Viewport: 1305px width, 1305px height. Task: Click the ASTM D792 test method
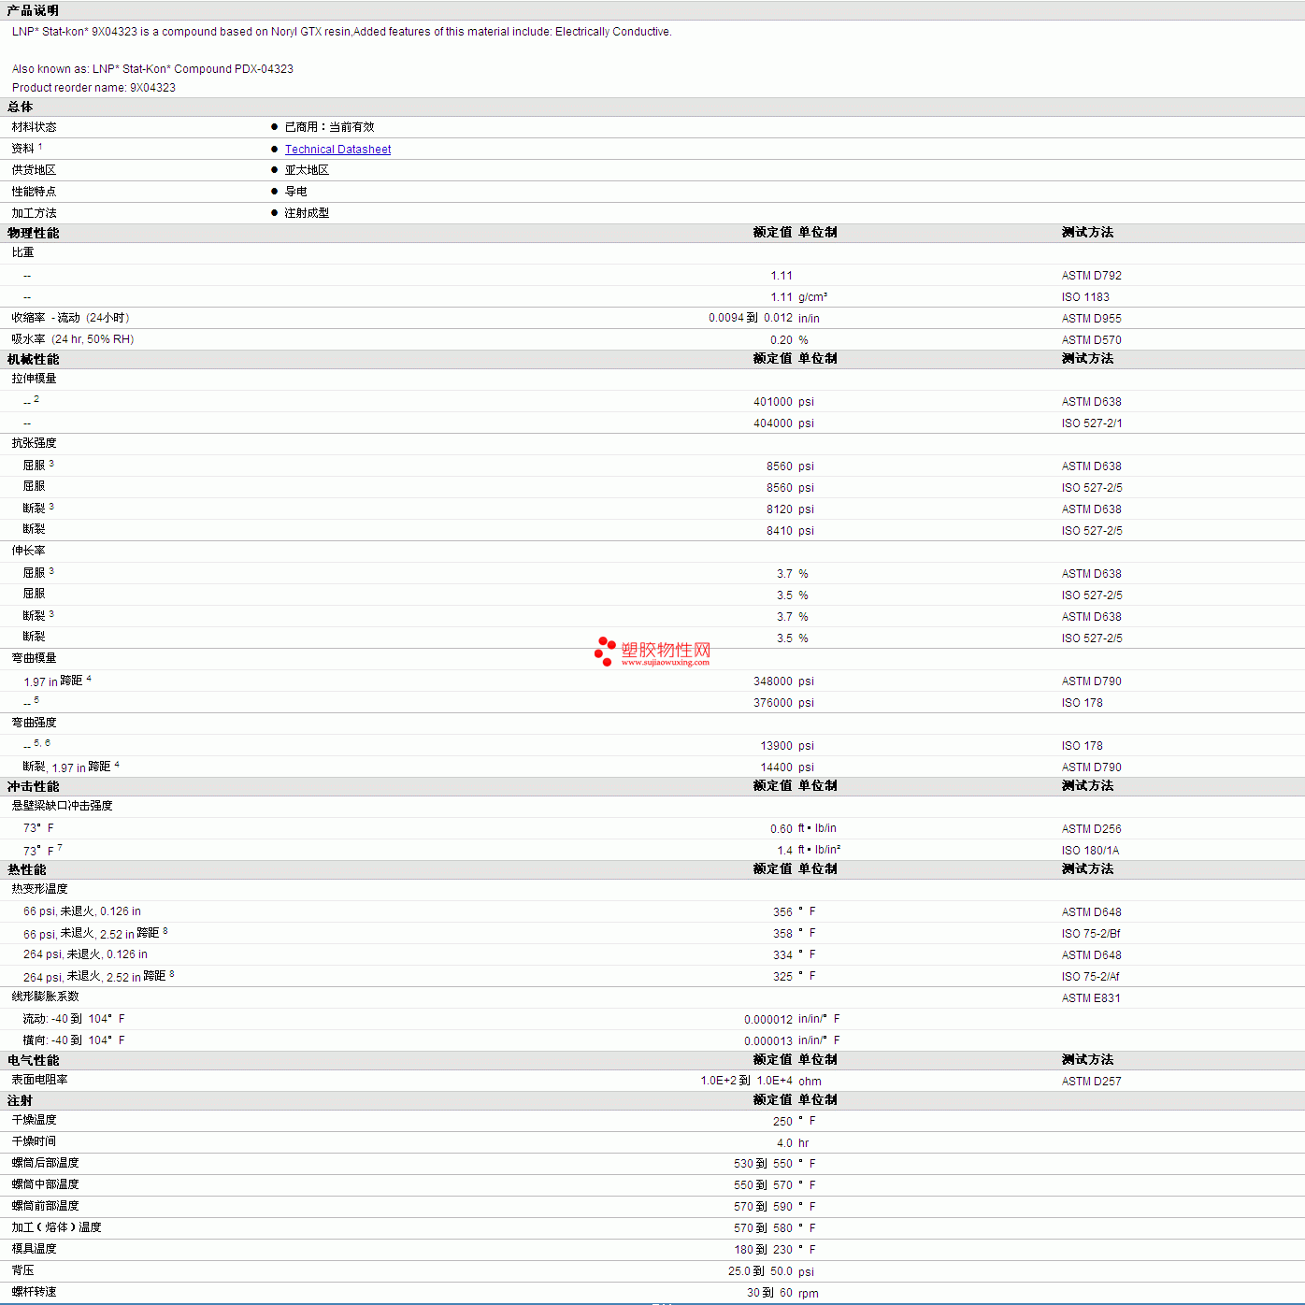[1091, 276]
